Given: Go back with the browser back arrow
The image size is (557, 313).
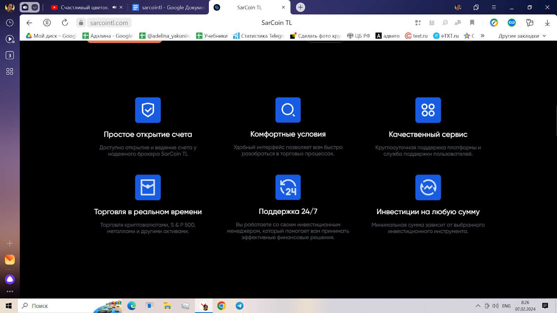Looking at the screenshot, I should pyautogui.click(x=29, y=23).
